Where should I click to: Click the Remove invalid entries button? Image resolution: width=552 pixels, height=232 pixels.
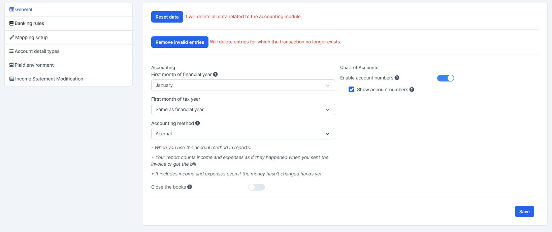tap(180, 42)
